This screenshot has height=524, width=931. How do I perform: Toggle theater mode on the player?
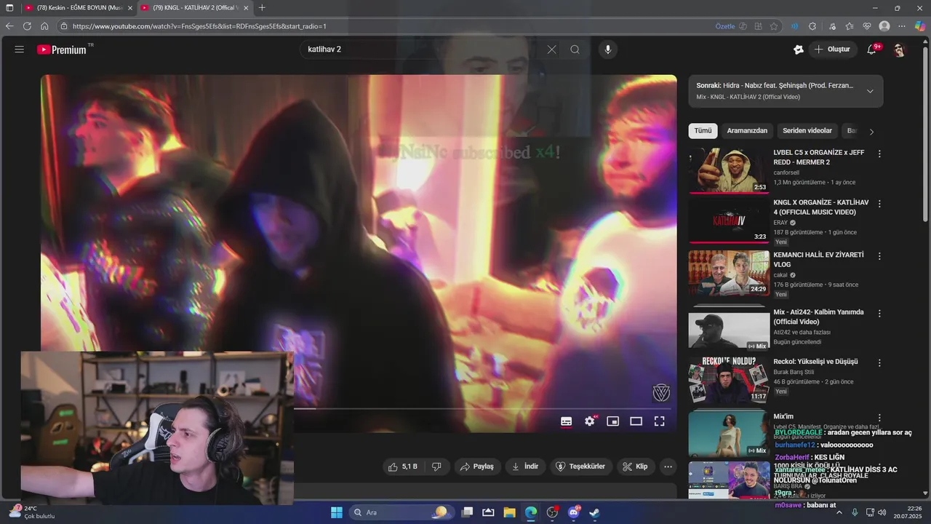click(636, 421)
